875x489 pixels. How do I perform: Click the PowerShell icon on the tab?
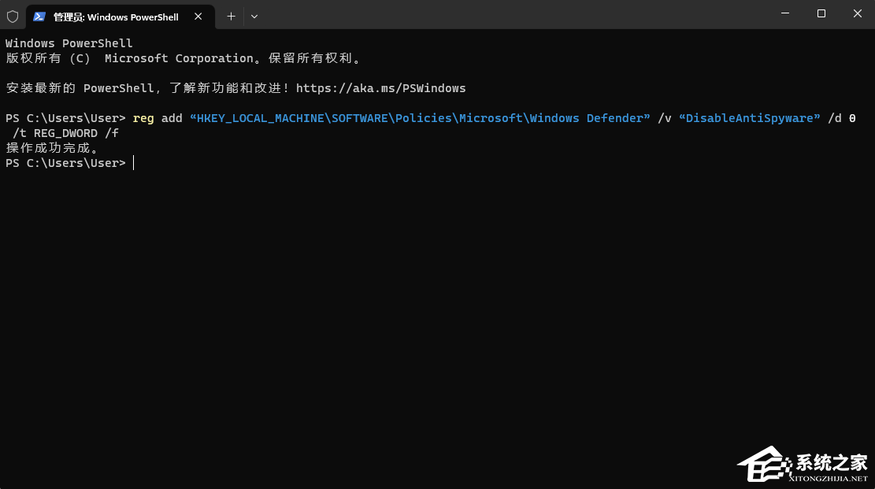(39, 17)
